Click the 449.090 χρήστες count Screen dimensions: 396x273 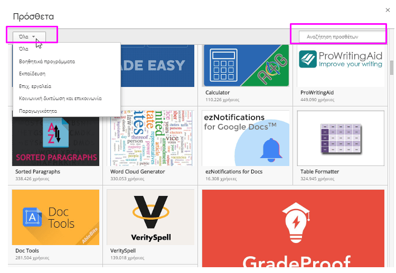(317, 100)
